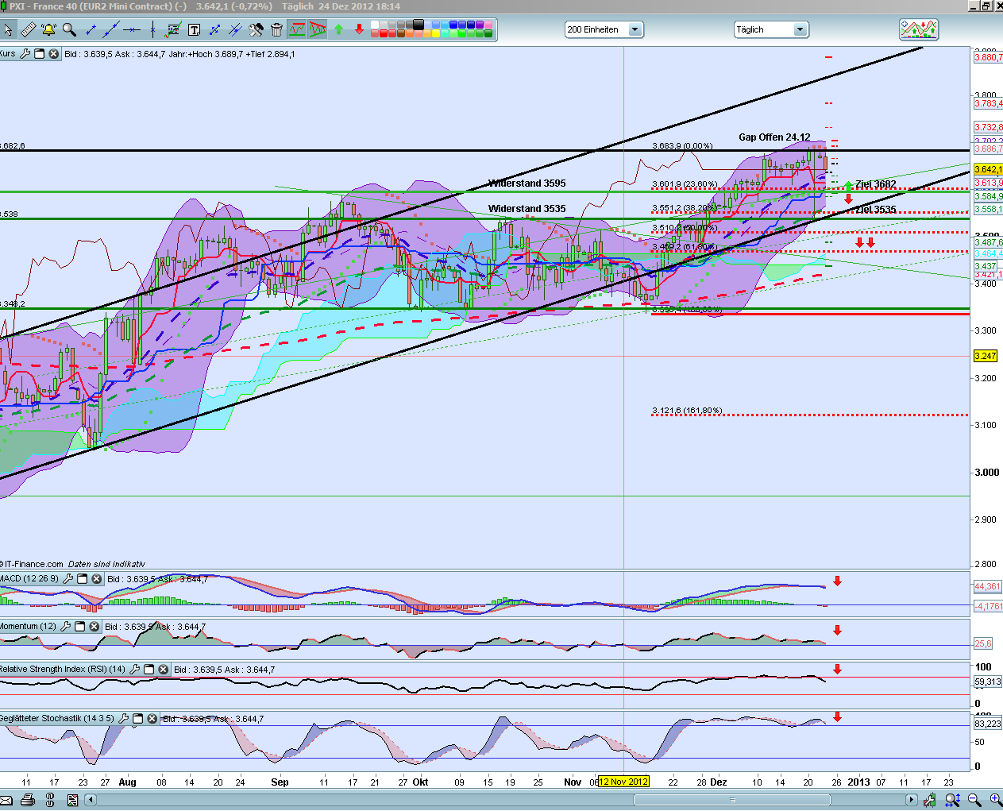Click the trash can delete objects icon
Image resolution: width=1003 pixels, height=811 pixels.
click(276, 29)
